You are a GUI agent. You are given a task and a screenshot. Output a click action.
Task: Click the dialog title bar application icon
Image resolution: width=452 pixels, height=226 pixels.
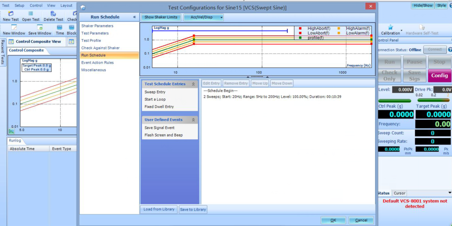(83, 8)
